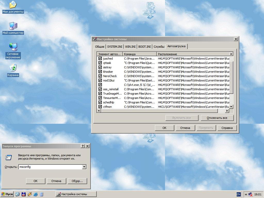The width and height of the screenshot is (264, 198).
Task: Click the horizontal scroll left arrow
Action: coord(99,111)
